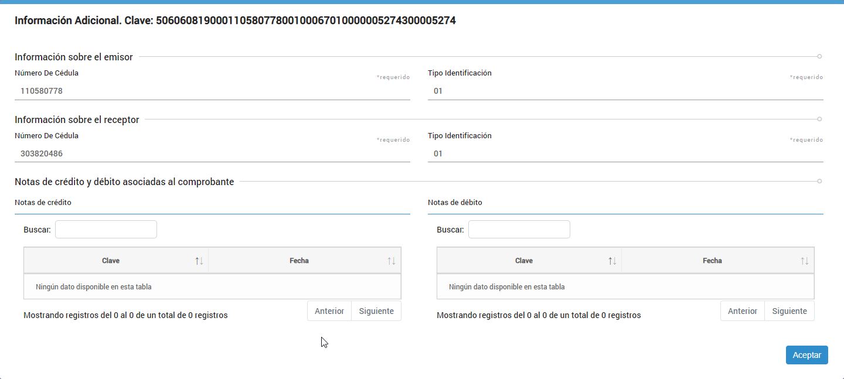The image size is (844, 379).
Task: Confirm dialog with Aceptar button
Action: point(806,355)
